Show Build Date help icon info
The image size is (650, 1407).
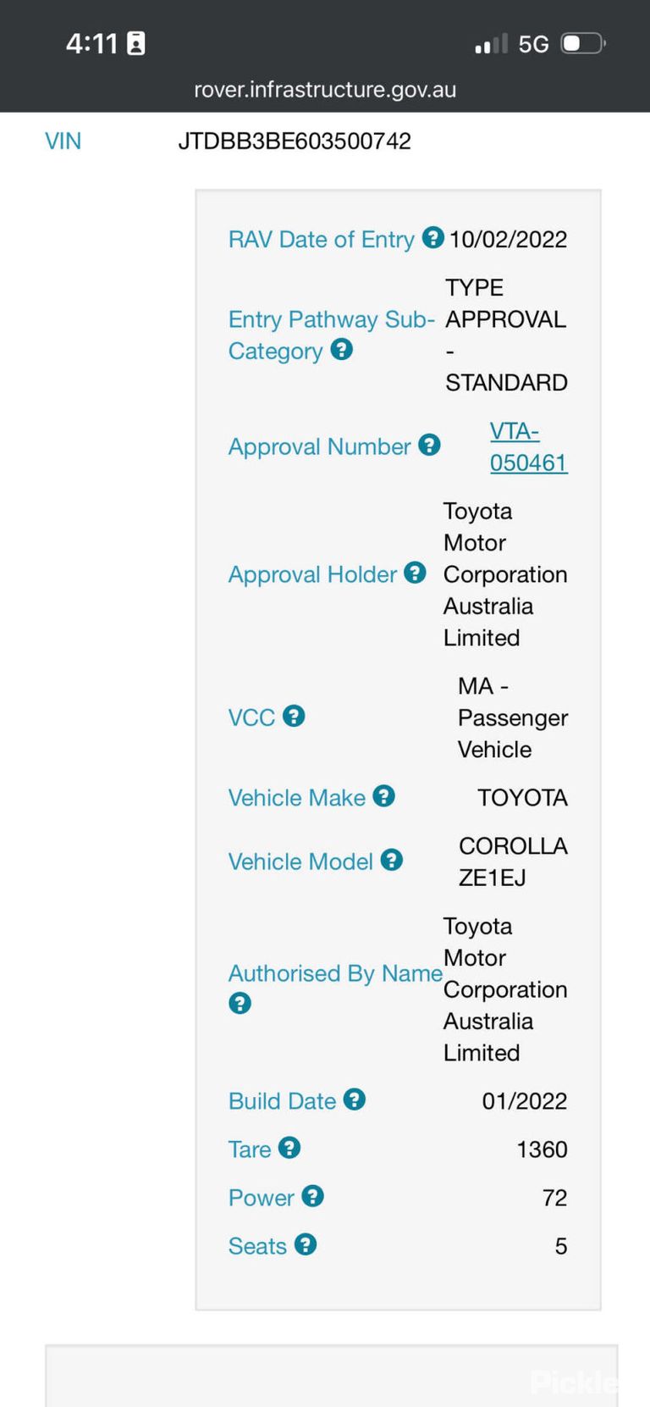(354, 1100)
